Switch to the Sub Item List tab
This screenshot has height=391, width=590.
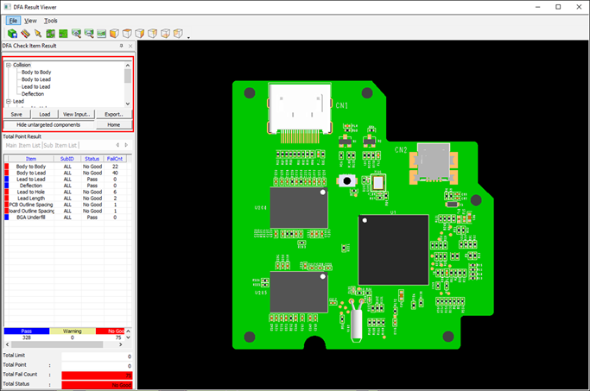coord(60,145)
